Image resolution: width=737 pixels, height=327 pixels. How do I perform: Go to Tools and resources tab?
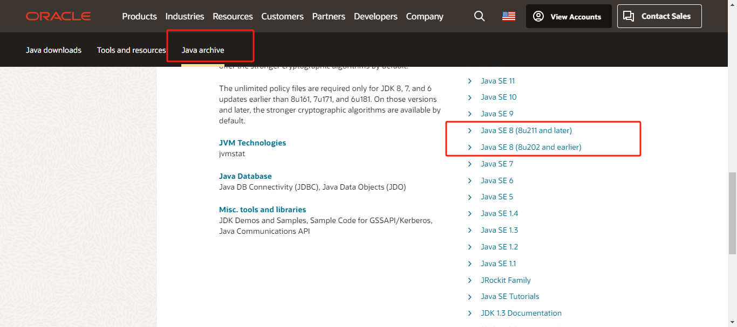131,50
